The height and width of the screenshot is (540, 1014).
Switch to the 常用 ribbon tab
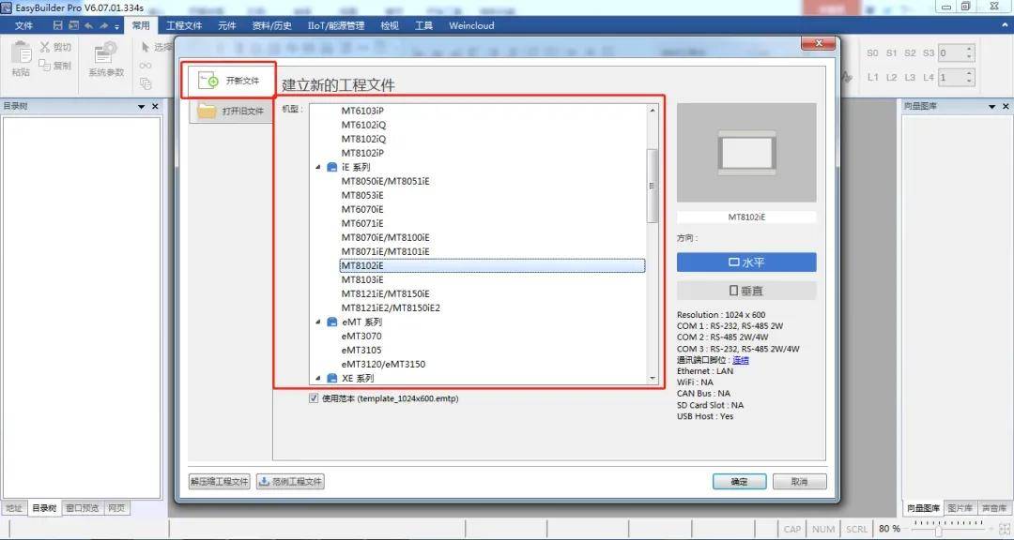coord(140,25)
